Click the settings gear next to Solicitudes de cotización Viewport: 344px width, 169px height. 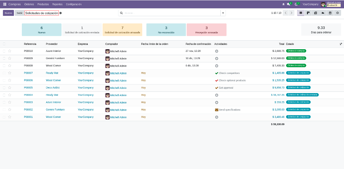click(61, 13)
